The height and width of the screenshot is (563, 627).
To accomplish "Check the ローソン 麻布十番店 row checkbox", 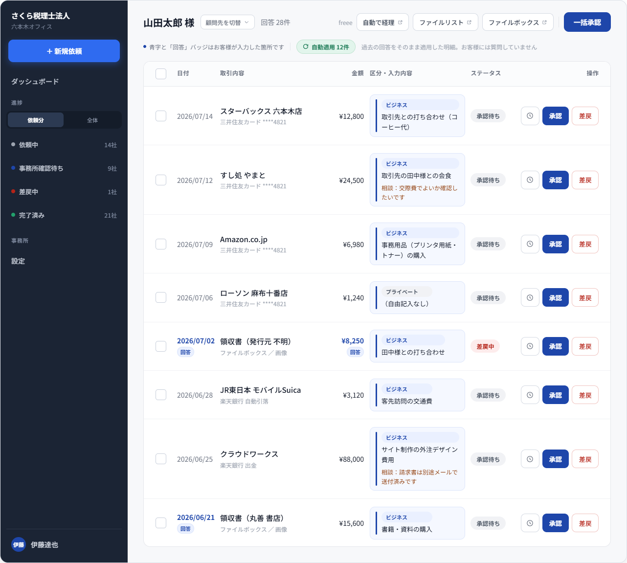I will [x=161, y=297].
